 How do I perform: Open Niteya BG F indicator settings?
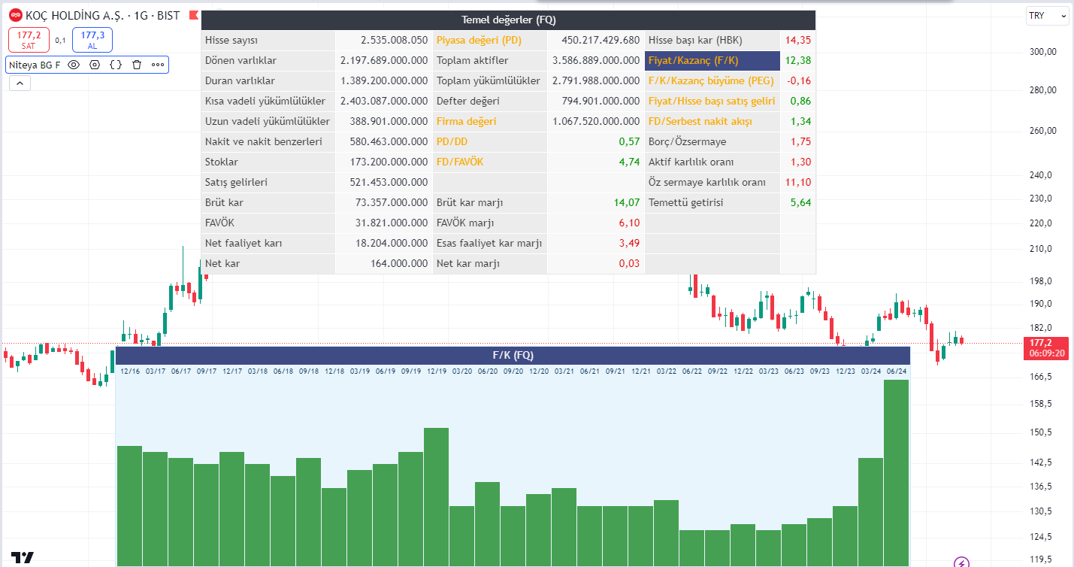(x=95, y=65)
